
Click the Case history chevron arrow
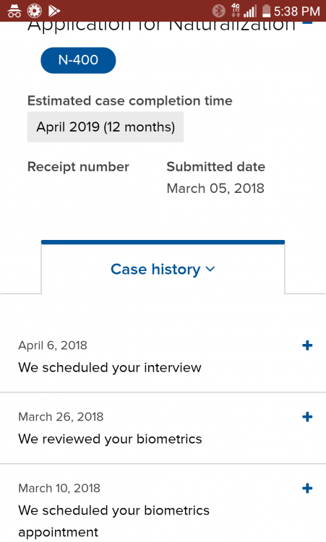coord(210,270)
